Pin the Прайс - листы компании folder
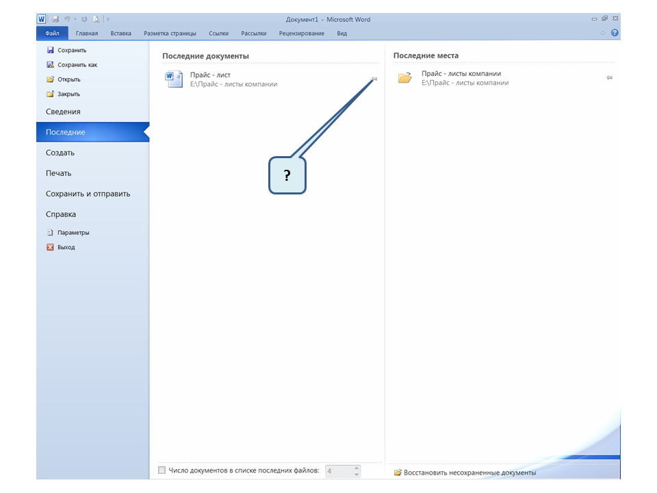The width and height of the screenshot is (657, 493). [609, 78]
